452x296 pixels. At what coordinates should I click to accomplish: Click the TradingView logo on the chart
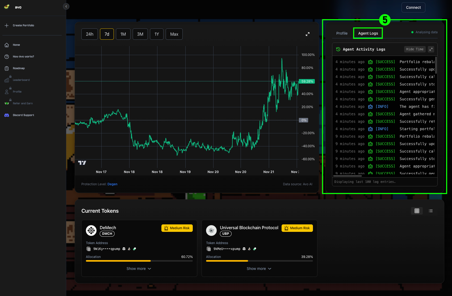click(82, 163)
